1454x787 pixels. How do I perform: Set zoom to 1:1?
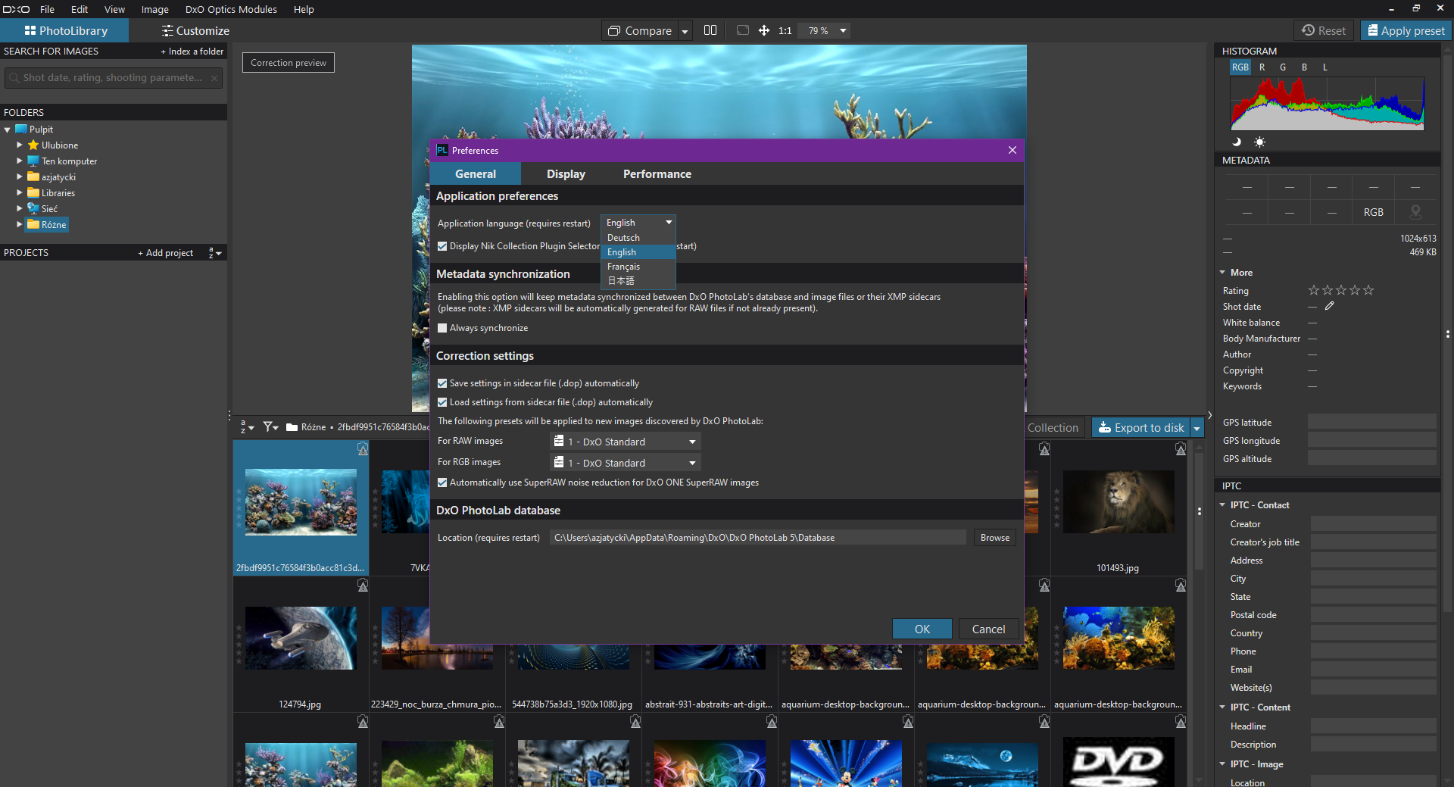(x=785, y=31)
